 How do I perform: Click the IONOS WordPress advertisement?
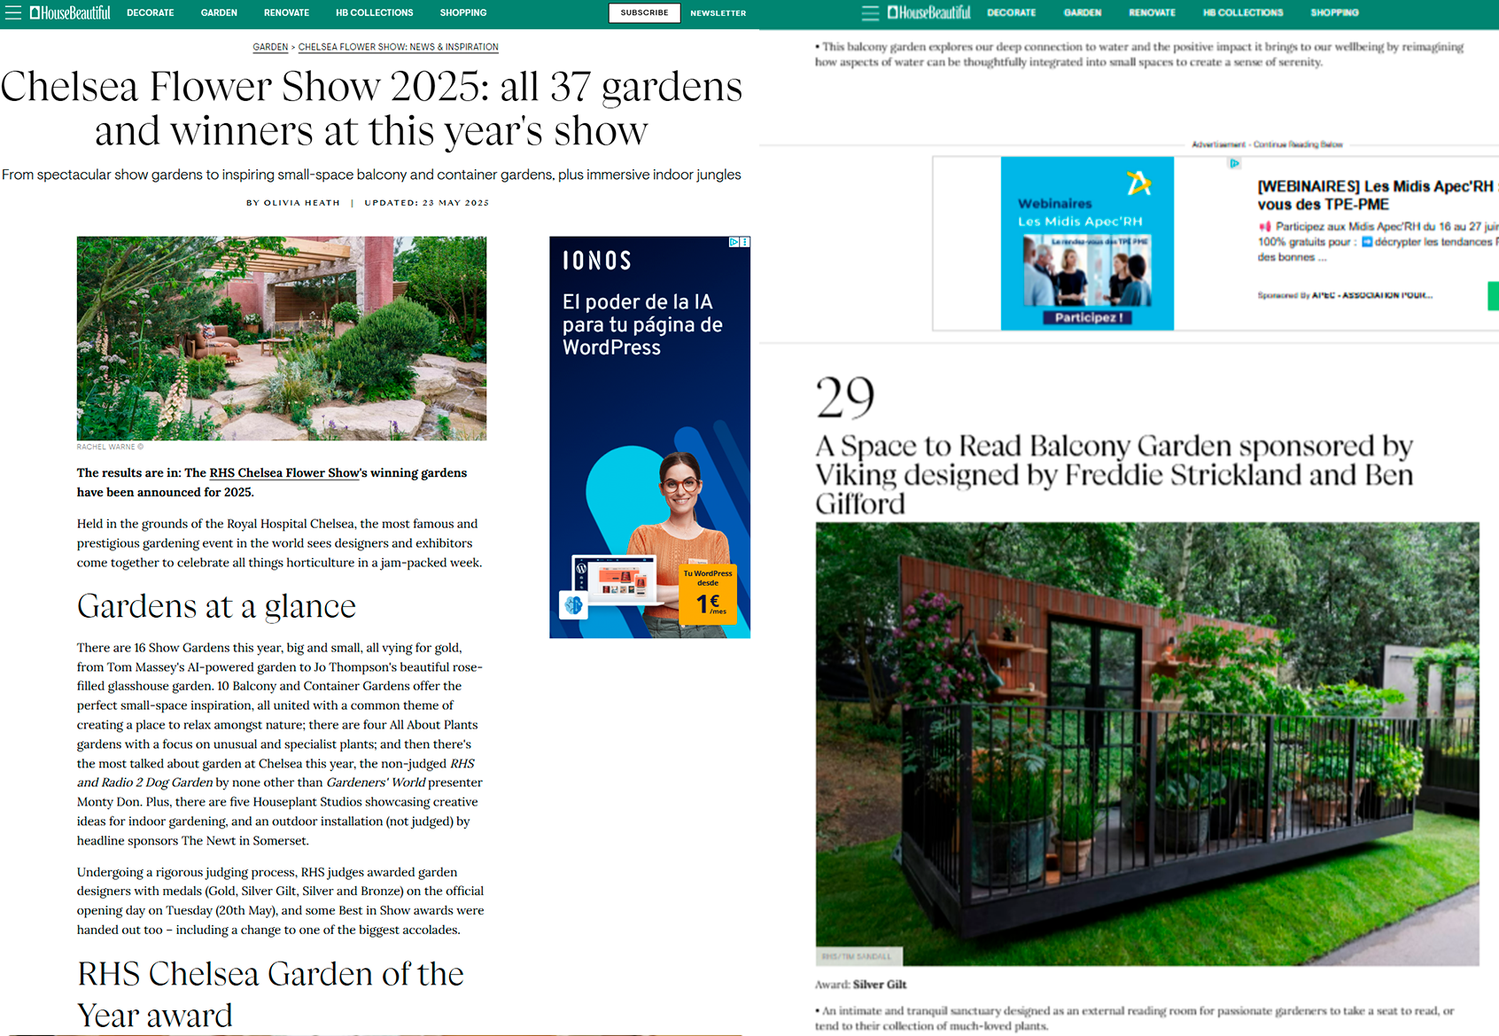pyautogui.click(x=649, y=437)
